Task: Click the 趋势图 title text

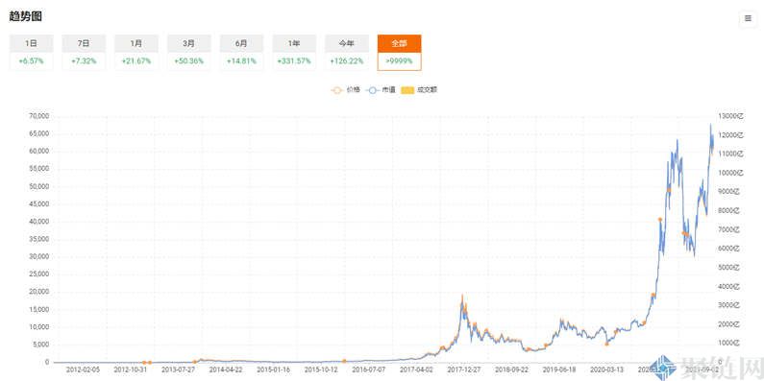Action: [25, 16]
